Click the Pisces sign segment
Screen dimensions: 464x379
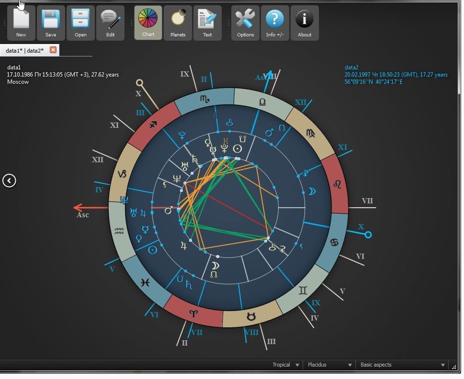145,283
